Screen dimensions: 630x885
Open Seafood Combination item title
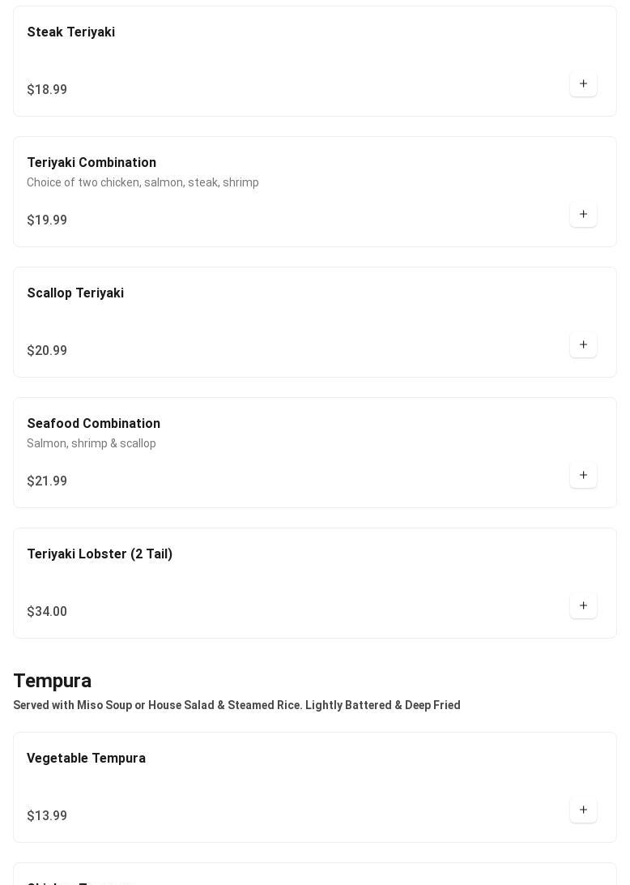pyautogui.click(x=94, y=424)
